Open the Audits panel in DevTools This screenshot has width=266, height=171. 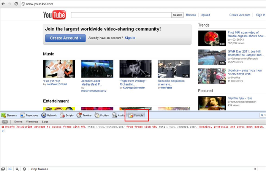[x=119, y=116]
